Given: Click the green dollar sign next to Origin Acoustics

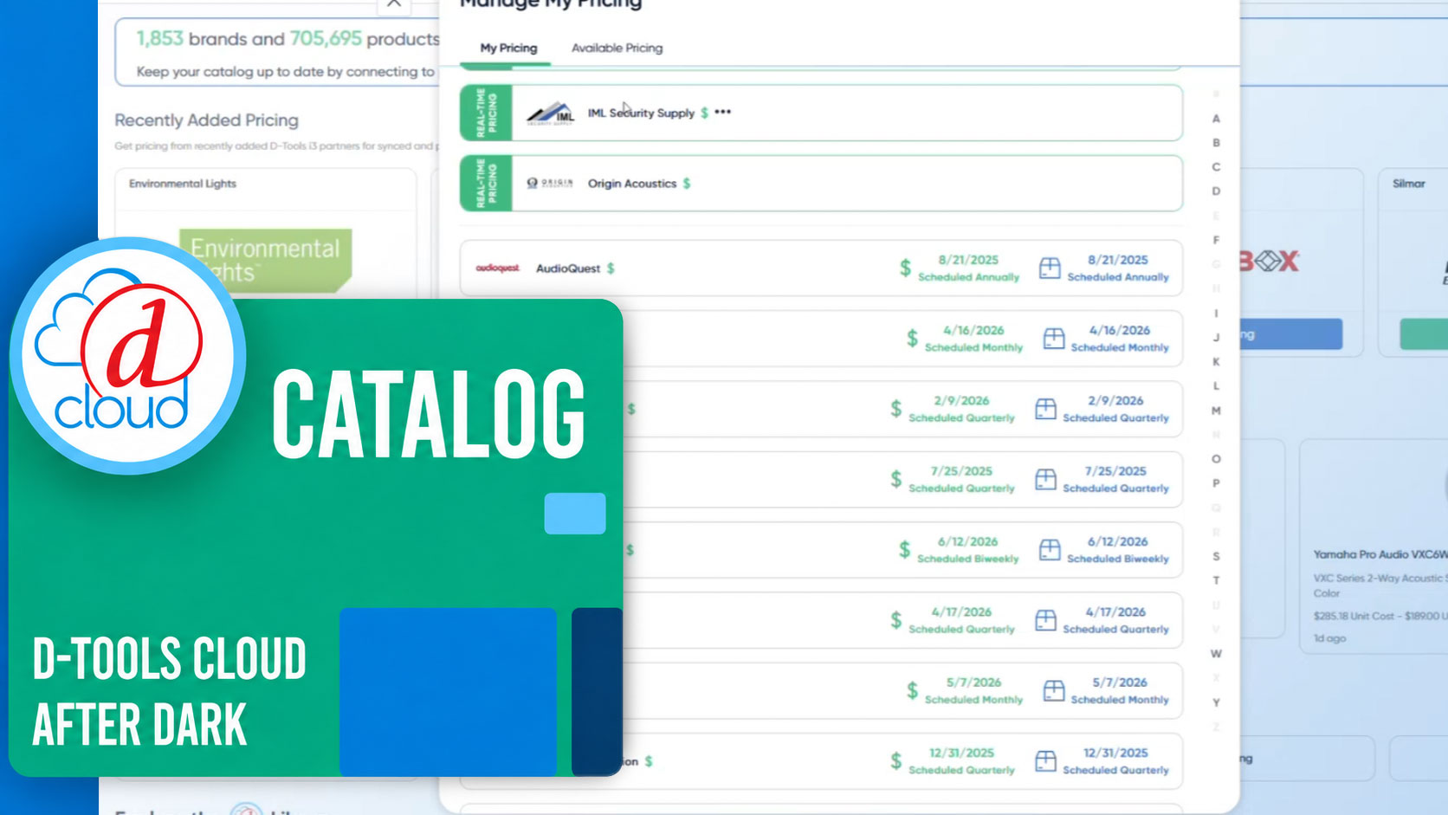Looking at the screenshot, I should [687, 184].
